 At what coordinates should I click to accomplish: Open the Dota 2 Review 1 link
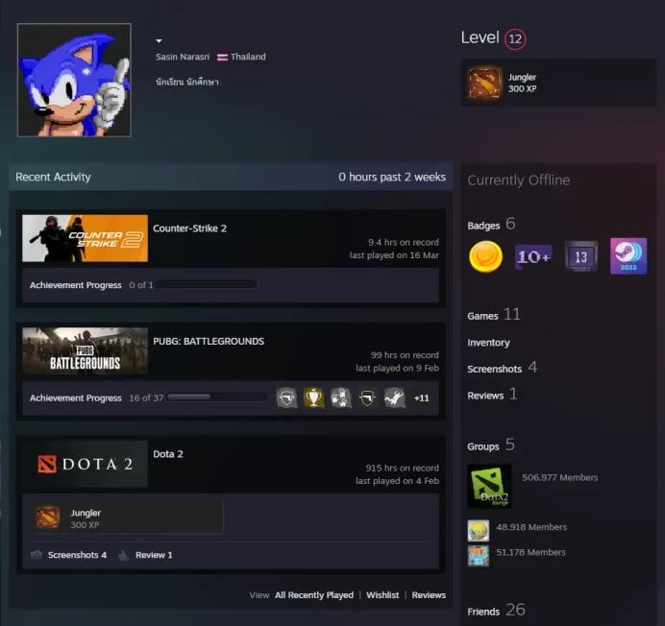[x=154, y=555]
